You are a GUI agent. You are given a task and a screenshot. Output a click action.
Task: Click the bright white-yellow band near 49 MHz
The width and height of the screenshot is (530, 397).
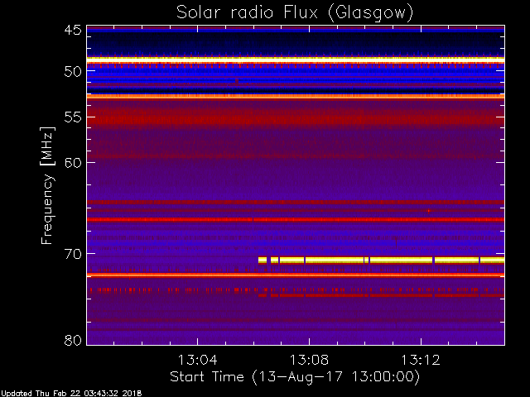(x=296, y=60)
